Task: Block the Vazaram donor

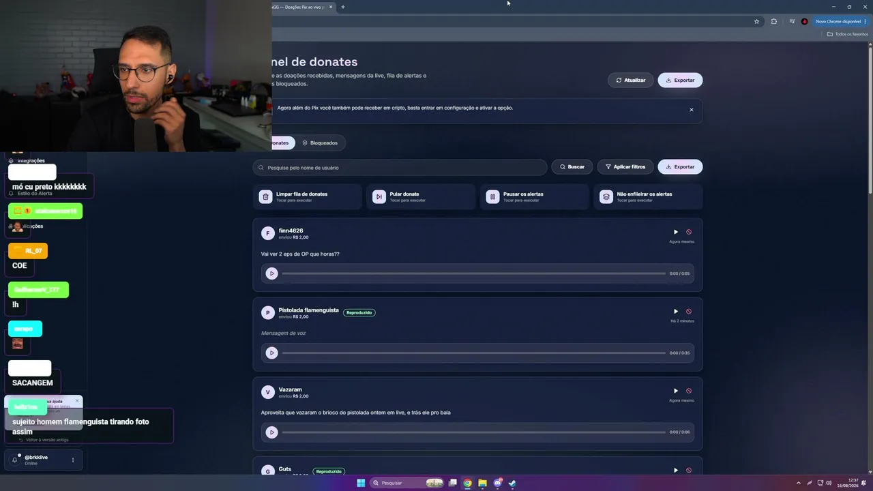Action: (689, 391)
